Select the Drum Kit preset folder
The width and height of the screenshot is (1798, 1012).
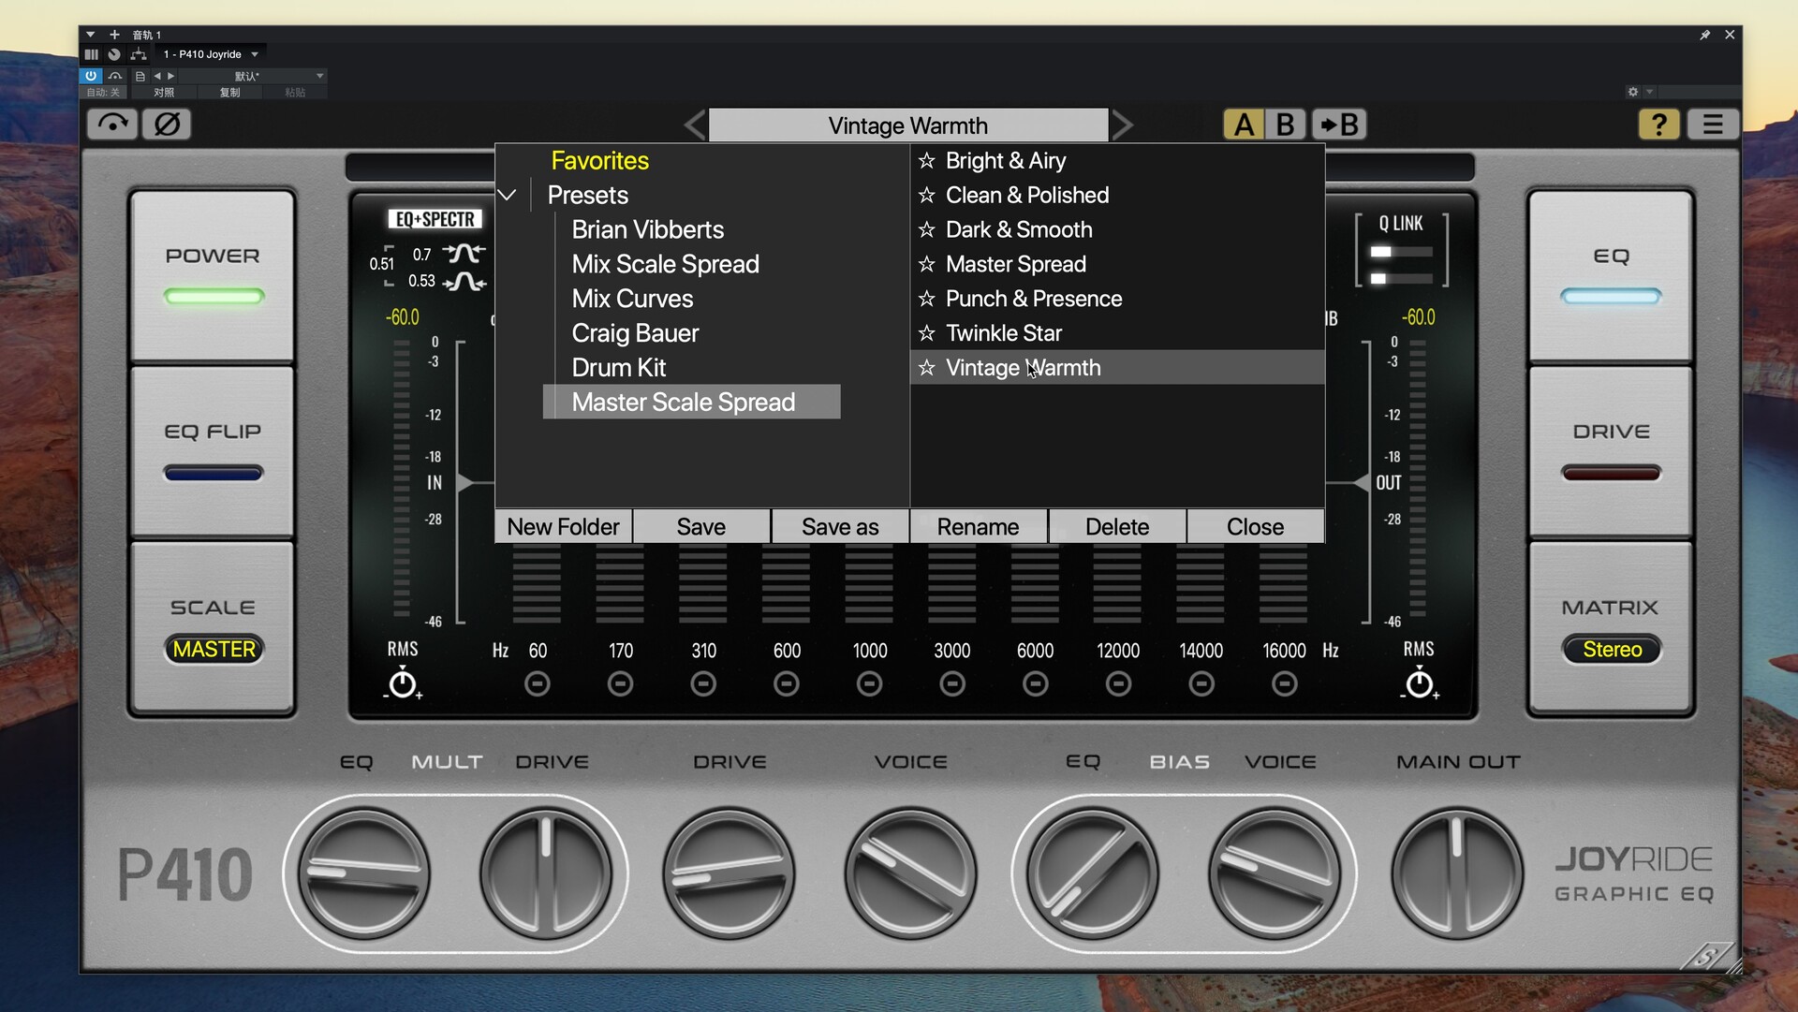coord(619,368)
